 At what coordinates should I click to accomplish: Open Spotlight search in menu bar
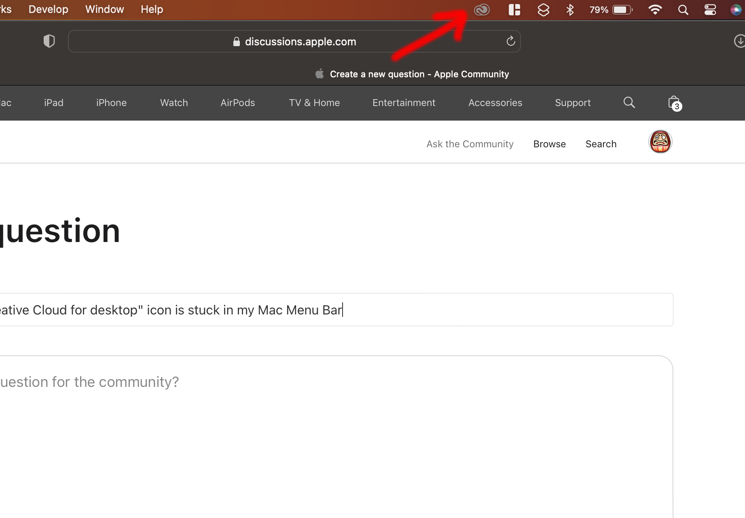click(x=683, y=10)
